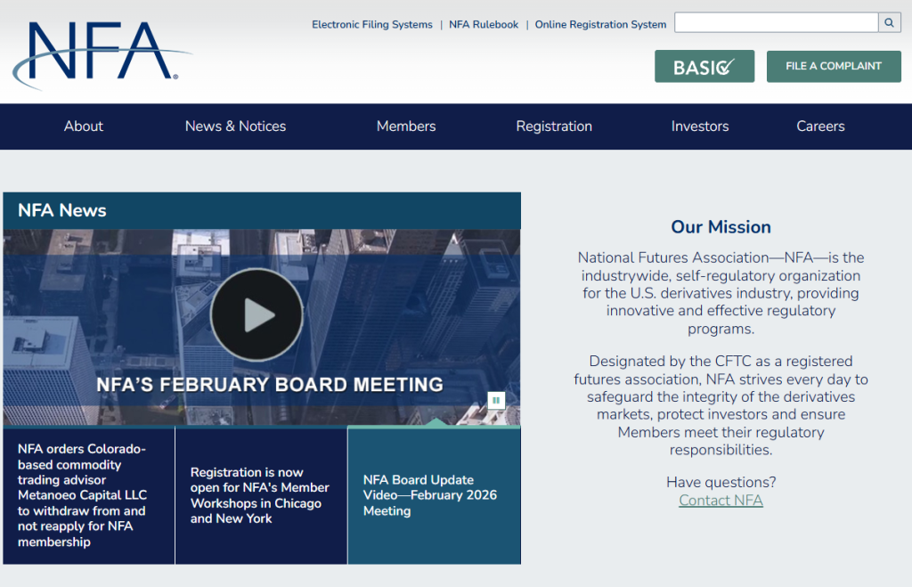Click the Contact NFA link
912x587 pixels.
tap(721, 501)
